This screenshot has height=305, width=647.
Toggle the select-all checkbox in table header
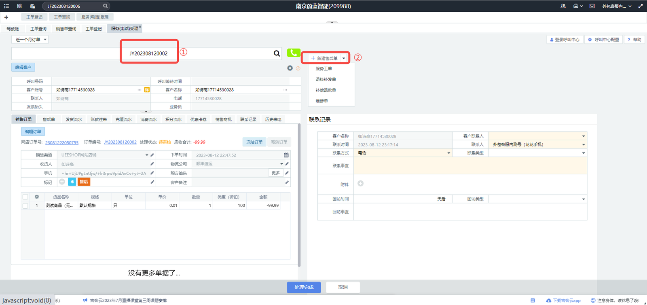(25, 197)
